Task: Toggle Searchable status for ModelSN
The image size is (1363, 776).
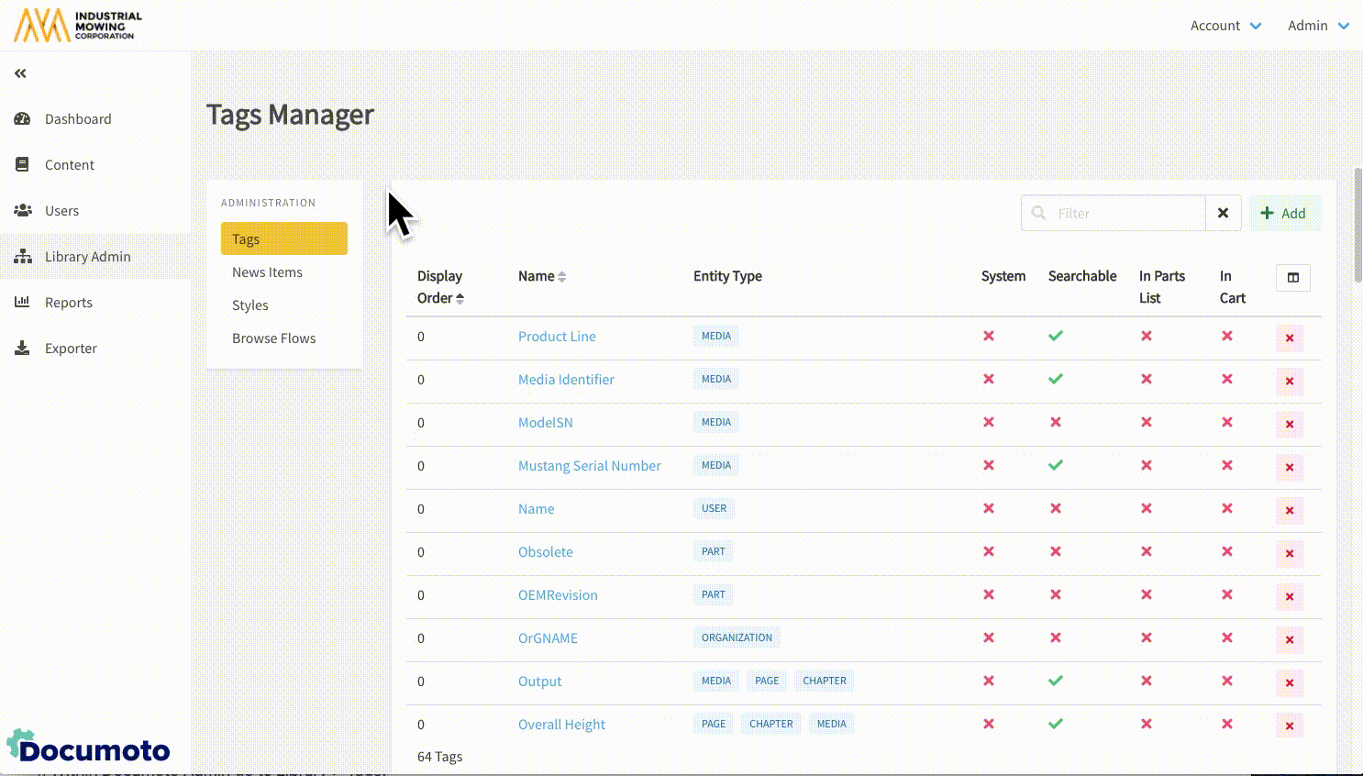Action: pyautogui.click(x=1056, y=422)
